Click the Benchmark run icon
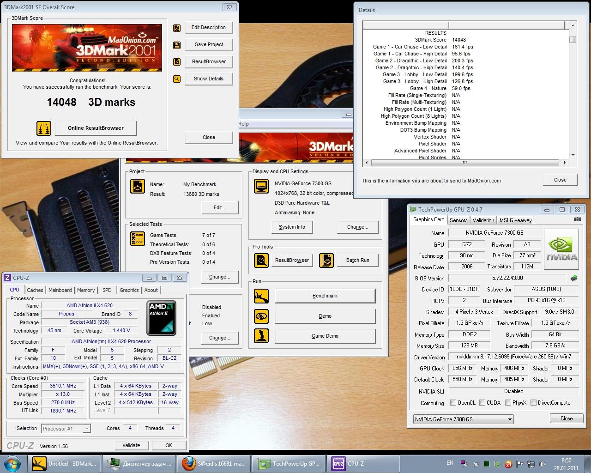The image size is (591, 473). tap(261, 296)
